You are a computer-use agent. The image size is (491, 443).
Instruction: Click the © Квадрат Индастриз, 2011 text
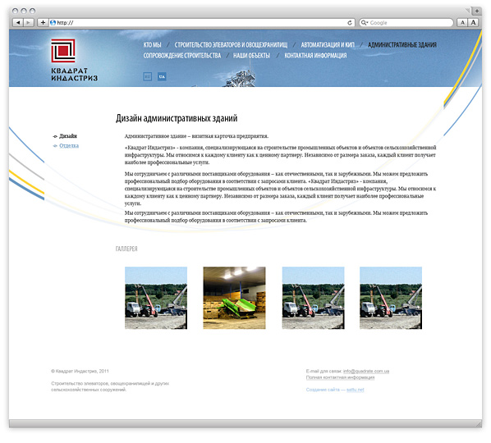coord(80,371)
